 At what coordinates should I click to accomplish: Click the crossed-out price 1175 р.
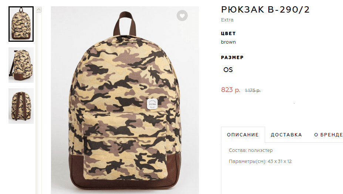[253, 90]
